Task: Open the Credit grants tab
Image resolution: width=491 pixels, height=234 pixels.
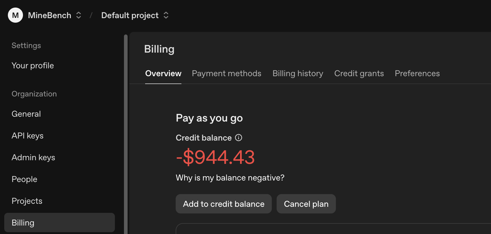Action: tap(359, 73)
